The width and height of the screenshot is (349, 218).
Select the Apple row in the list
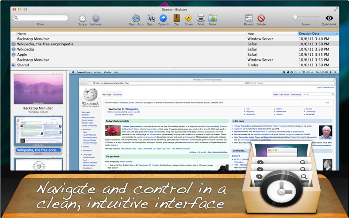click(175, 54)
